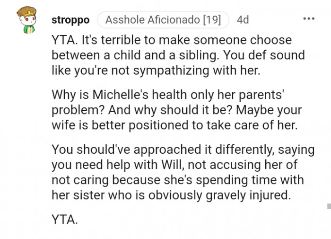The height and width of the screenshot is (239, 331).
Task: Open the stroppo username profile link
Action: [x=70, y=20]
